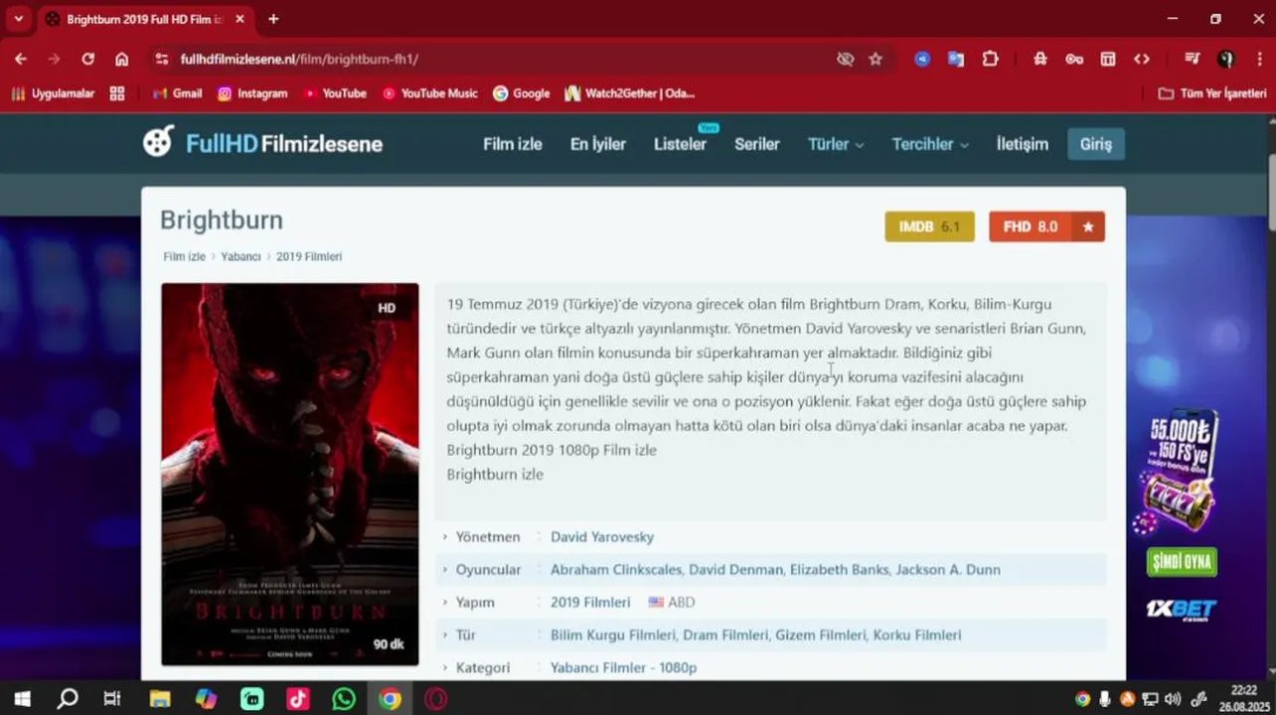Open Bilim Kurgu Filmleri genre link
Image resolution: width=1276 pixels, height=715 pixels.
[x=612, y=635]
